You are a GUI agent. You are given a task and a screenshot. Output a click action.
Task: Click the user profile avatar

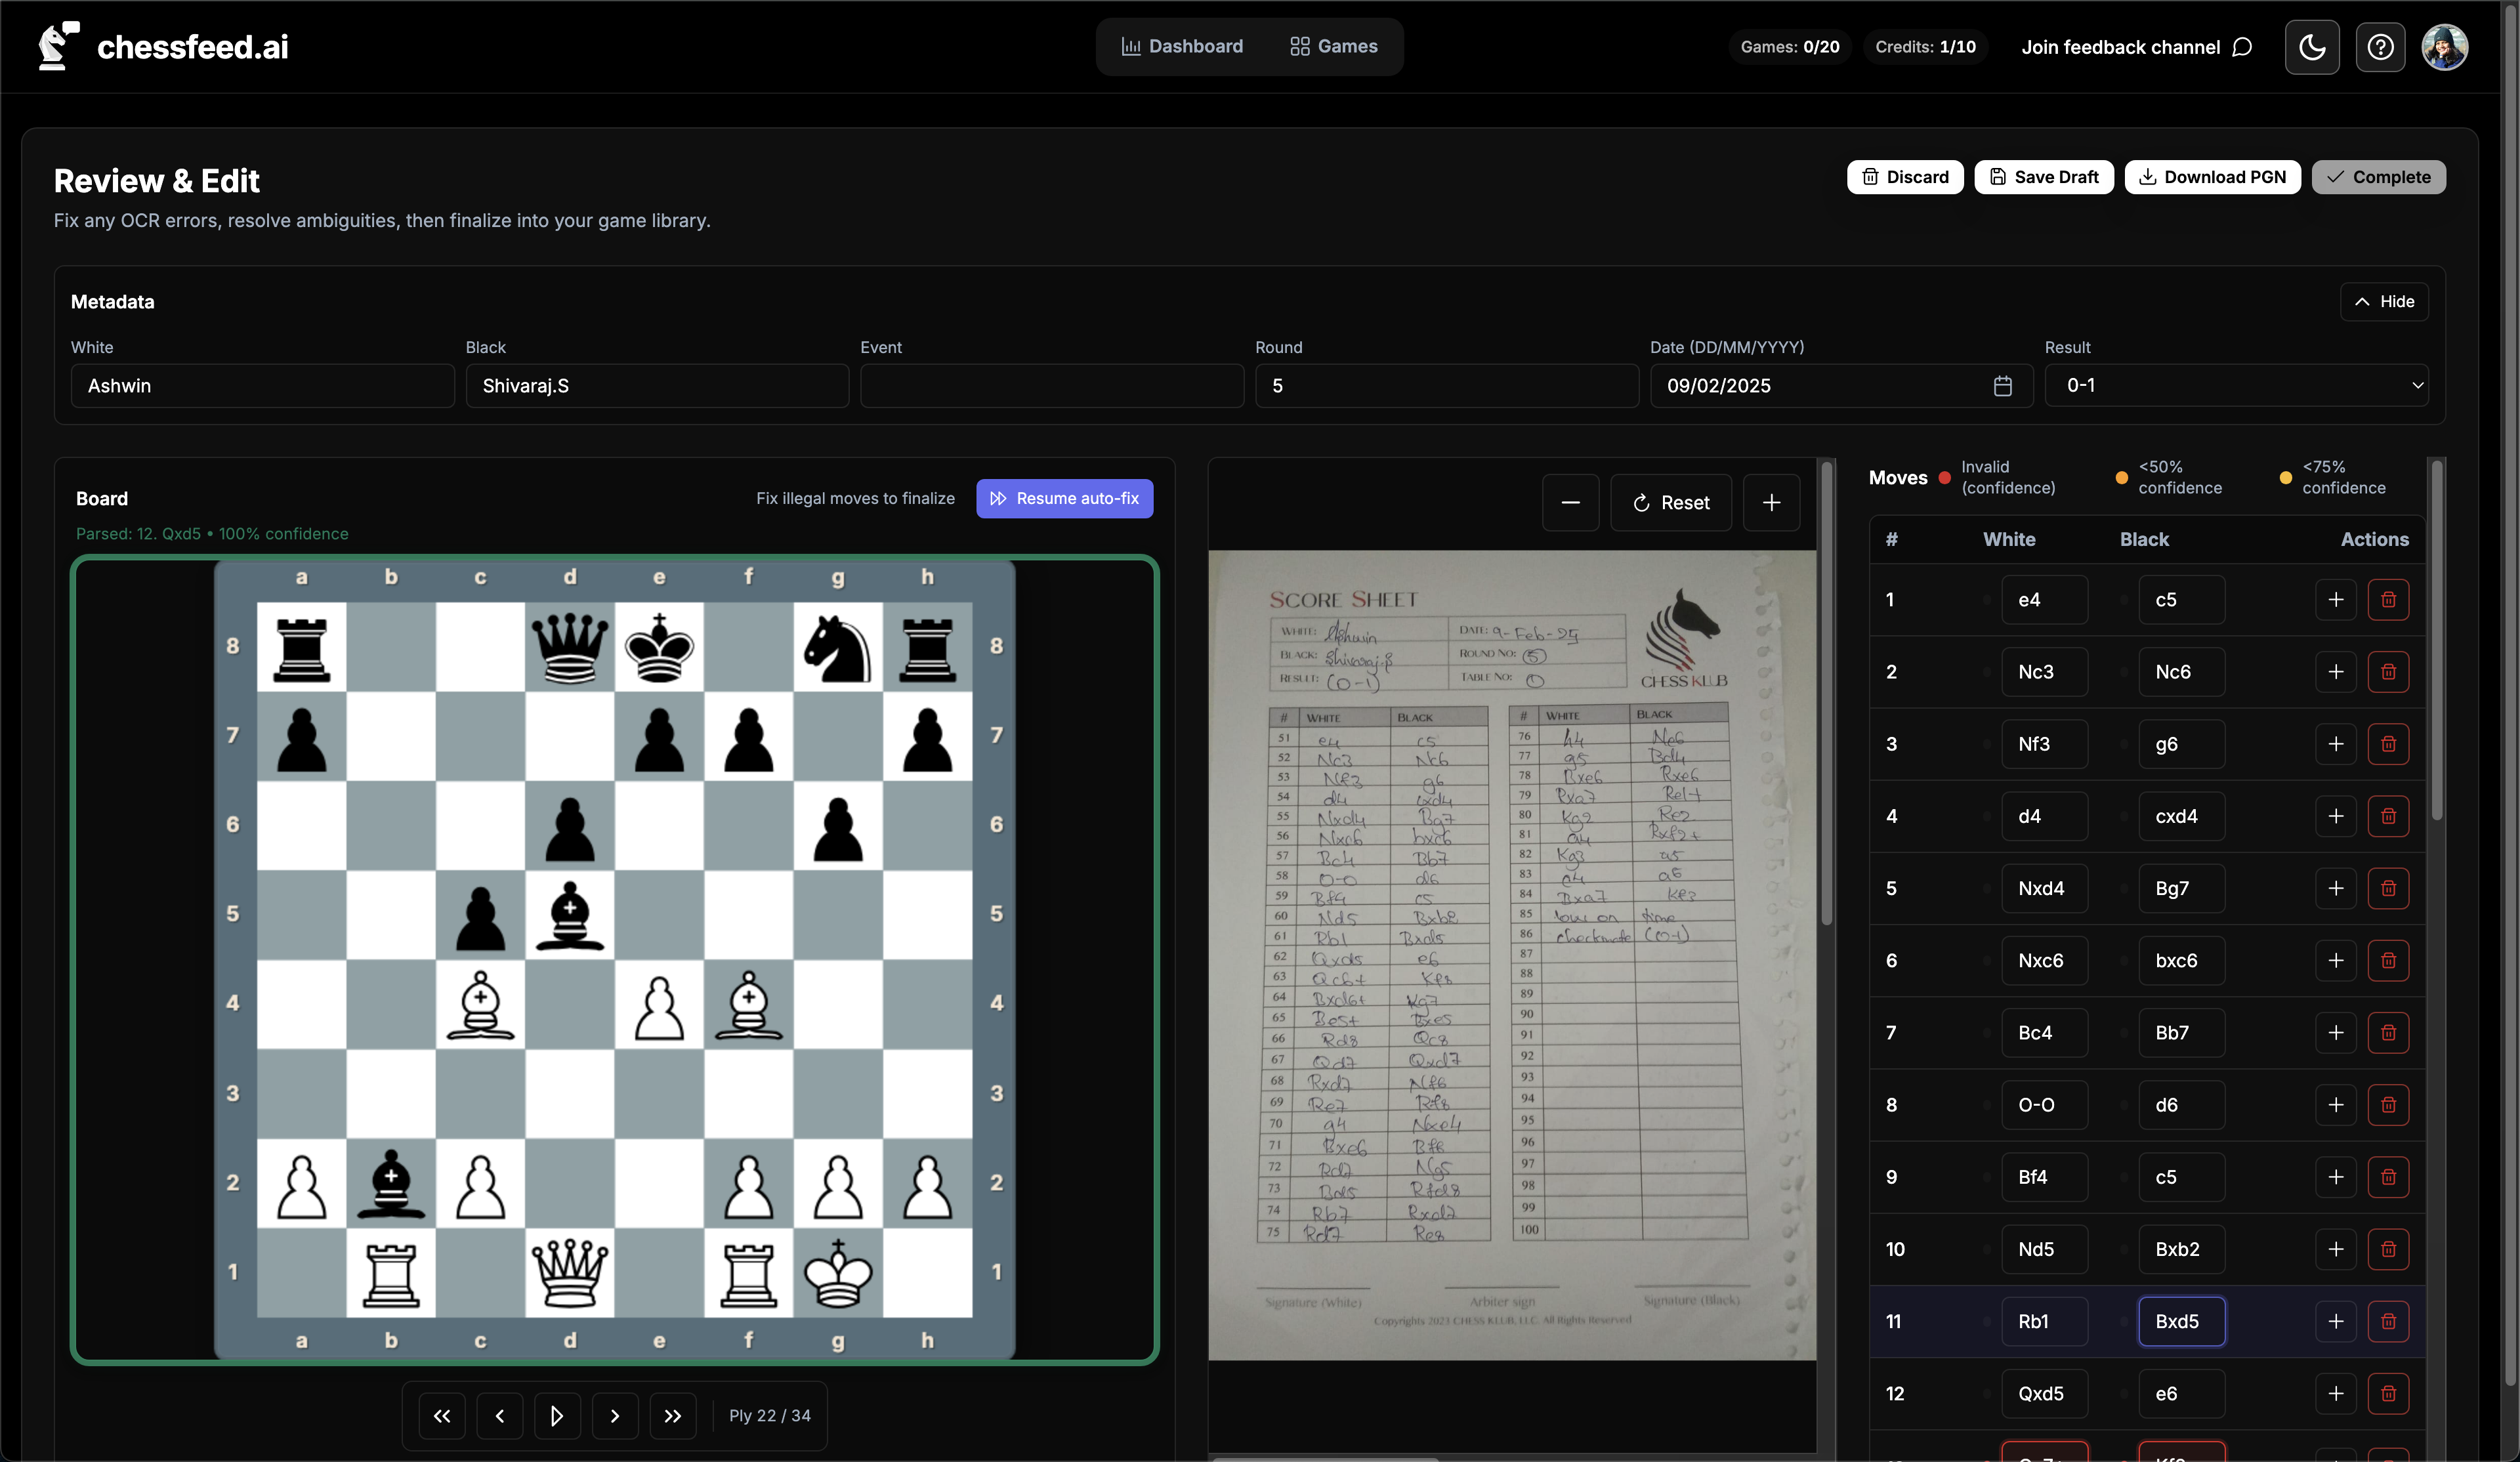pyautogui.click(x=2444, y=47)
